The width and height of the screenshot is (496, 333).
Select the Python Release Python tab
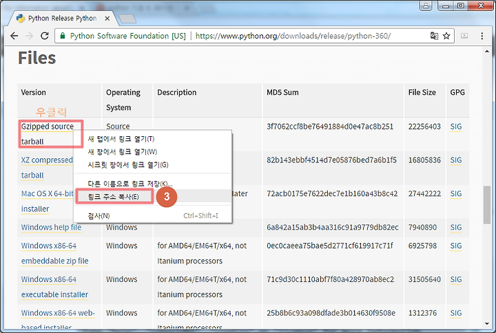click(62, 19)
